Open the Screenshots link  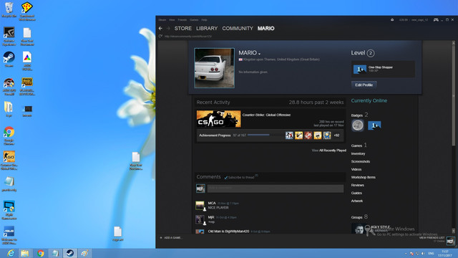pyautogui.click(x=361, y=161)
